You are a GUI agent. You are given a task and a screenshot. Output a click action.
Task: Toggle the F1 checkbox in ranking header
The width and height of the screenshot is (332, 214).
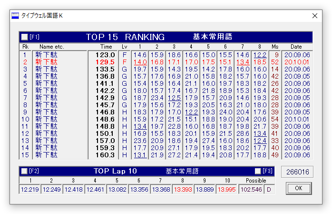coord(25,37)
